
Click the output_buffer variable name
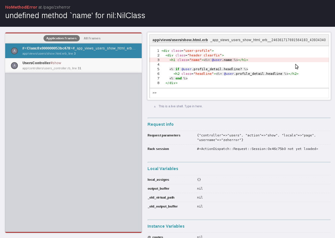[158, 189]
